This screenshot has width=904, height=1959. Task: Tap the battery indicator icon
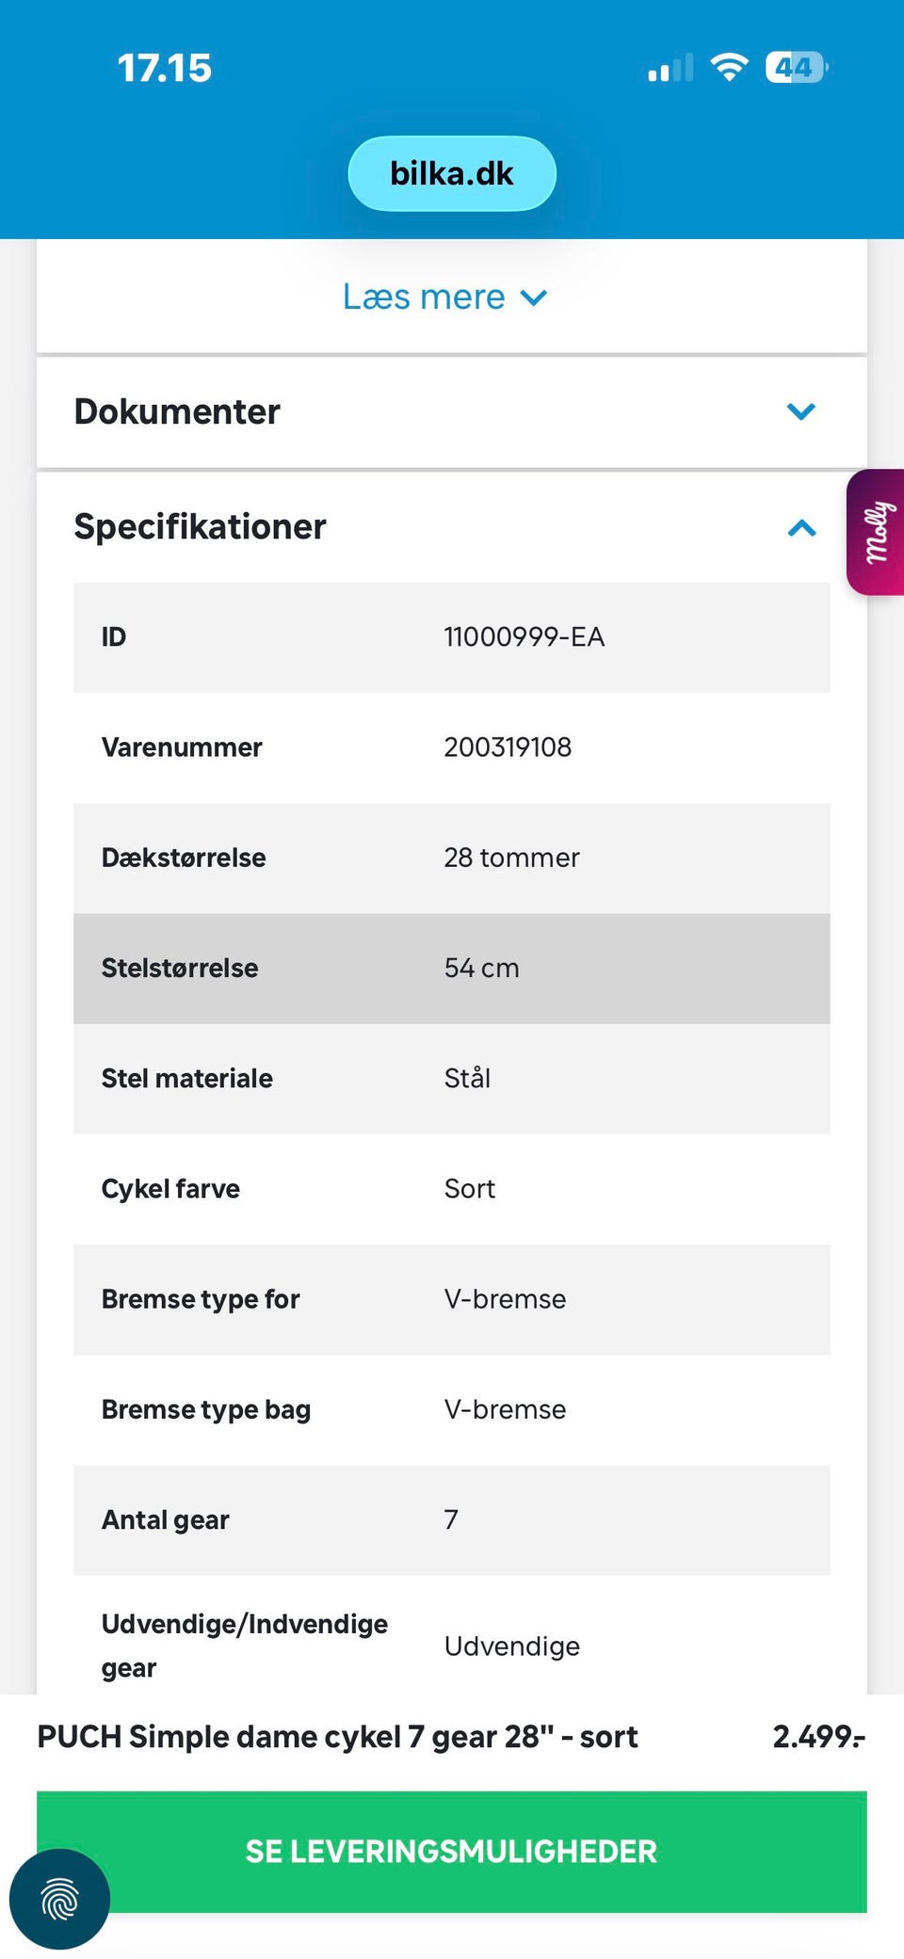(x=796, y=67)
